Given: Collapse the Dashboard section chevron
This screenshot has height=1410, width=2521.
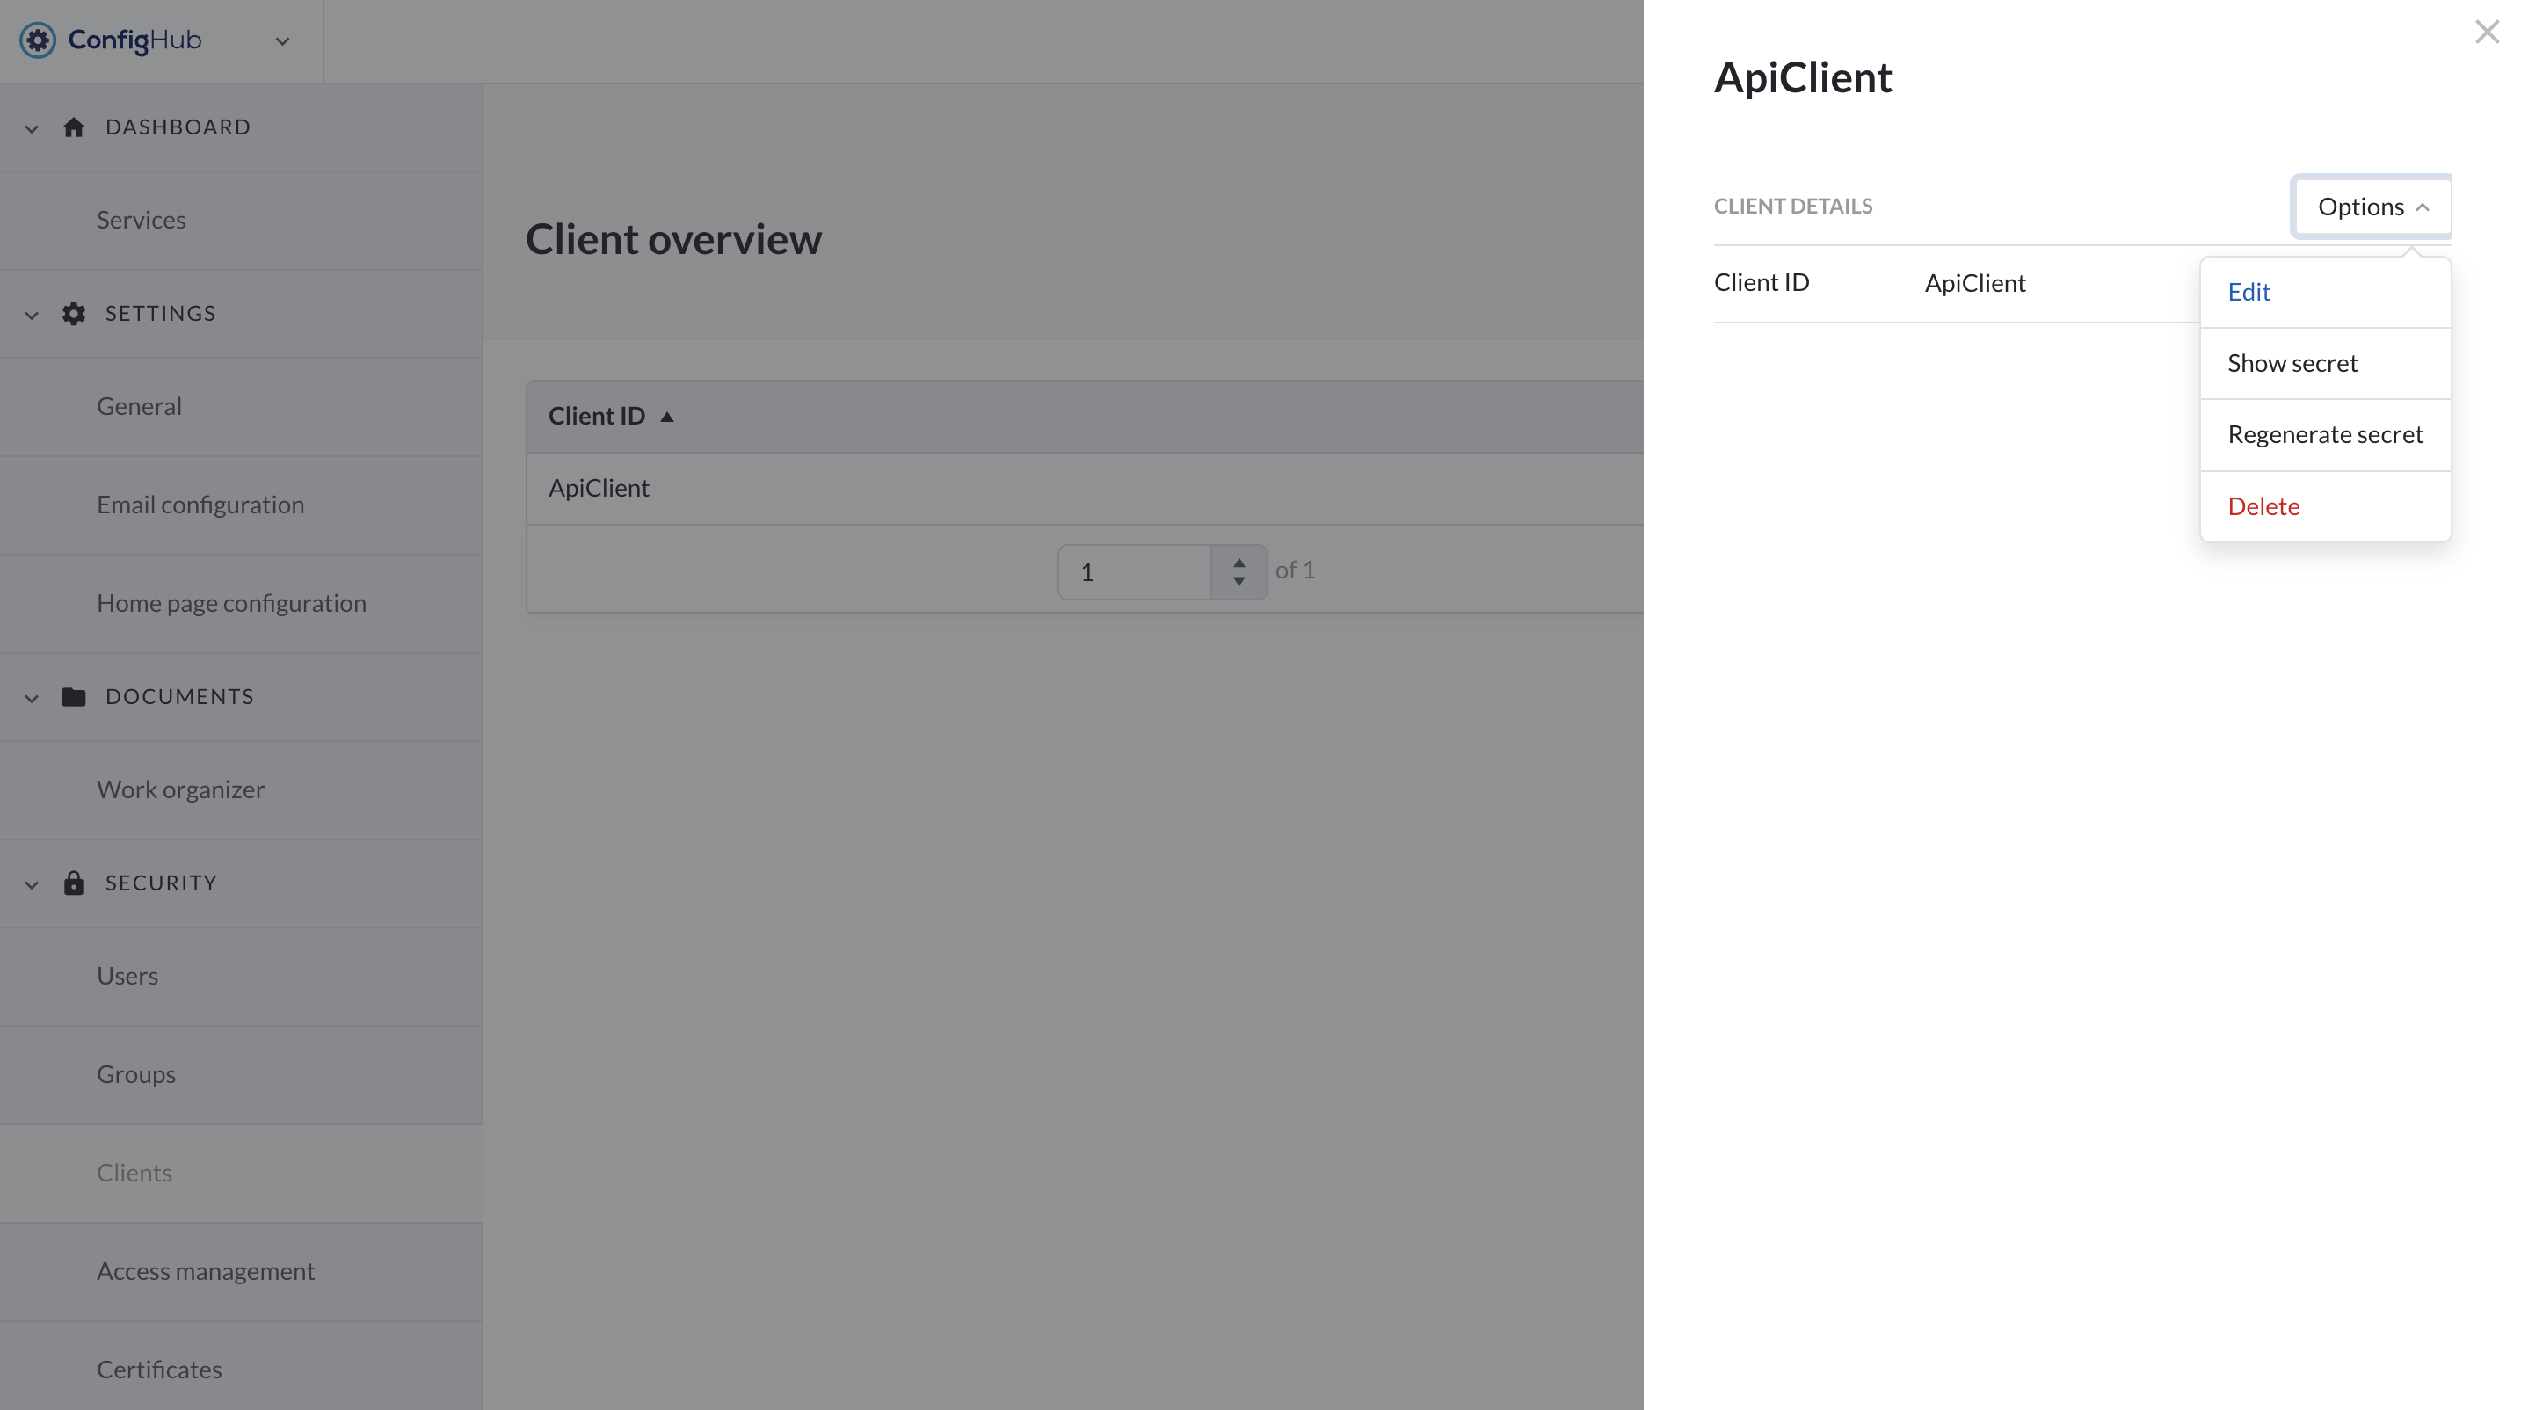Looking at the screenshot, I should pyautogui.click(x=32, y=128).
